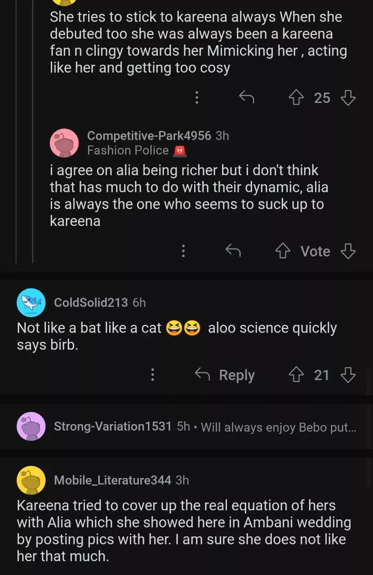The width and height of the screenshot is (373, 575).
Task: Upvote the comment with 25 votes
Action: (296, 97)
